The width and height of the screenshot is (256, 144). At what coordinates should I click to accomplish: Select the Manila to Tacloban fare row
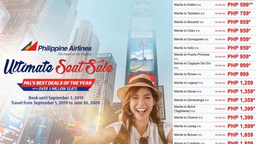point(214,13)
